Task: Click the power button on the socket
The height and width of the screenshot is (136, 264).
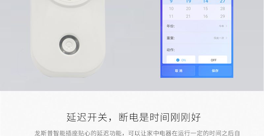Action: coord(69,45)
